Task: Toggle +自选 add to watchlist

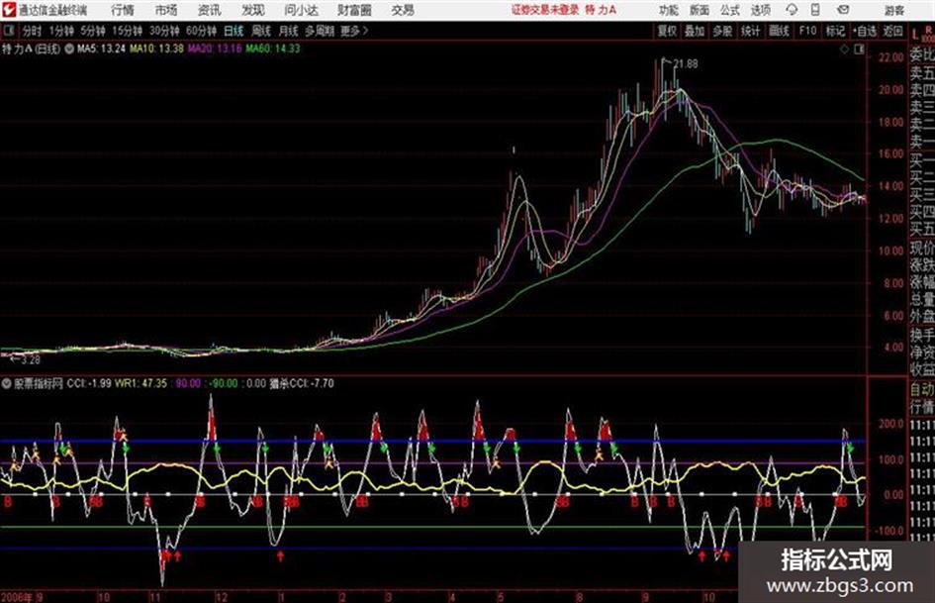Action: (865, 31)
